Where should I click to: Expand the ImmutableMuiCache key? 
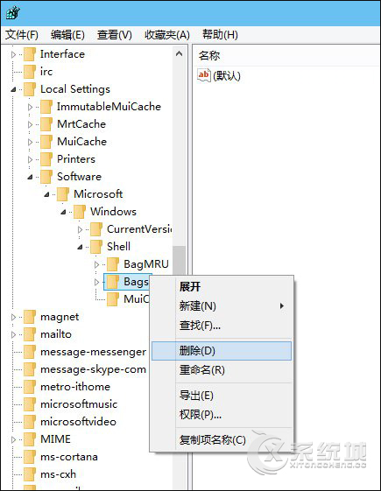pyautogui.click(x=30, y=107)
